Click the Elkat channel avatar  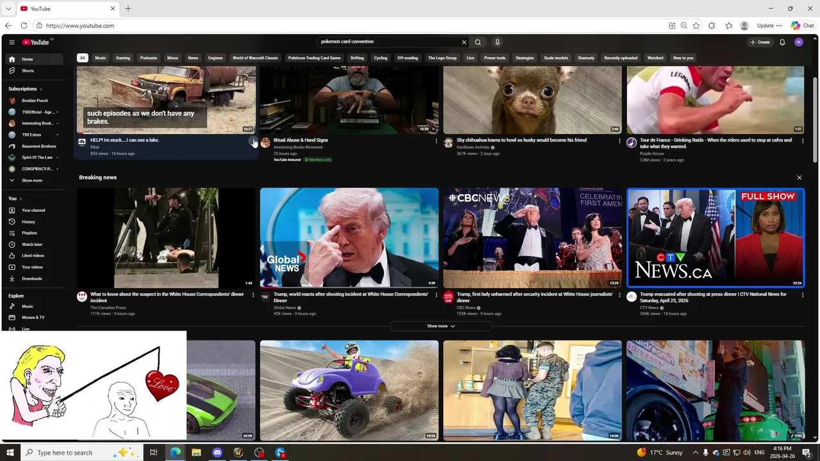point(82,142)
